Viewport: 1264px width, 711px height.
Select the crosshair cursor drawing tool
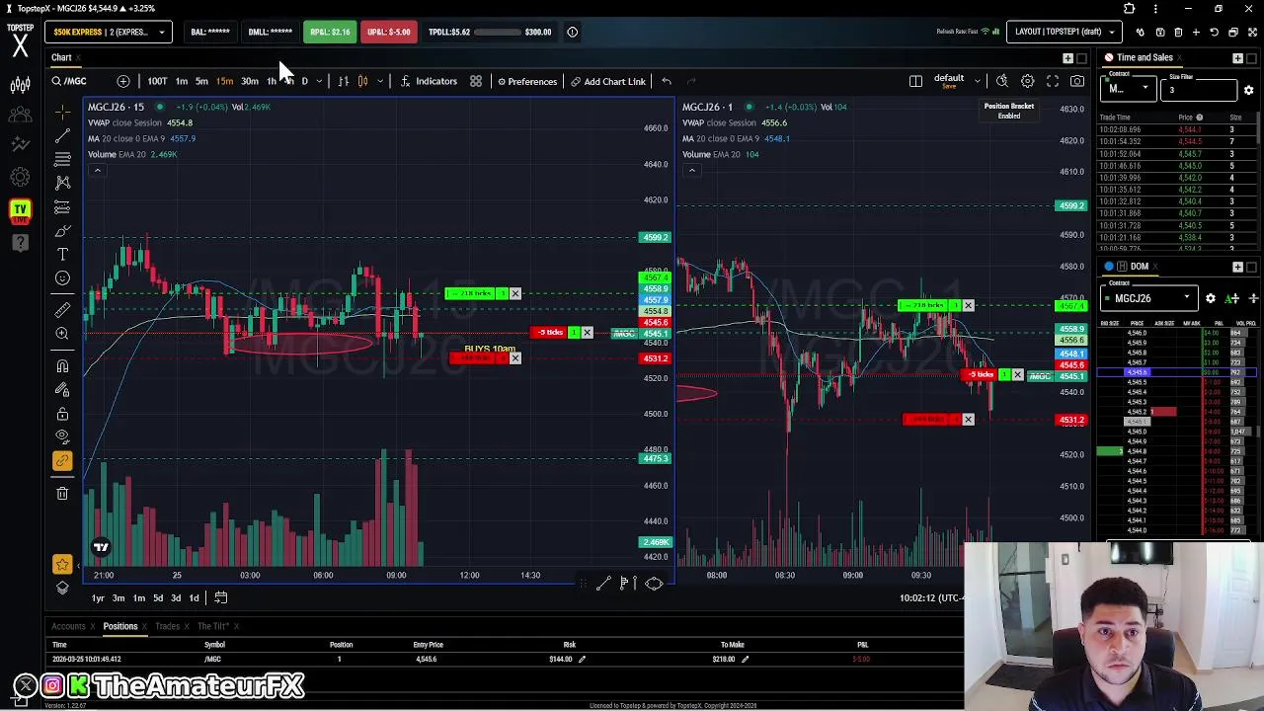(x=62, y=111)
